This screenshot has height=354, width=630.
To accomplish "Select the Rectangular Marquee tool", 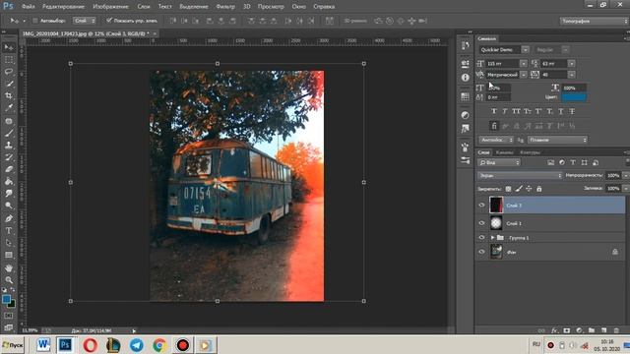I will point(9,59).
